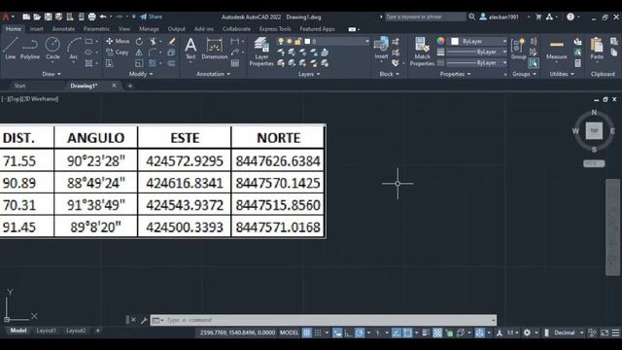622x350 pixels.
Task: Expand the Modify panel
Action: point(141,74)
